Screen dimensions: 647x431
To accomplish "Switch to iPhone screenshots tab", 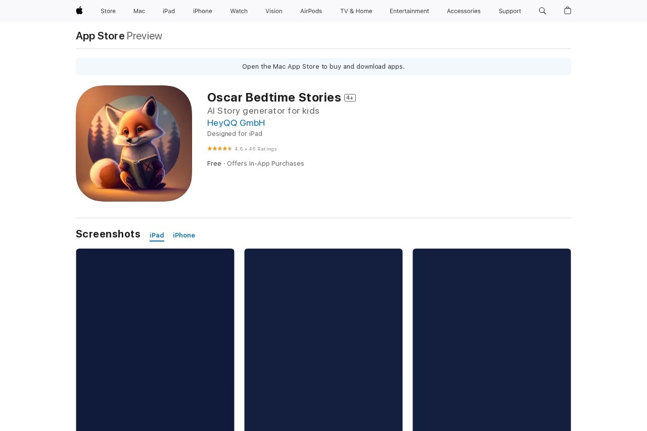I will pyautogui.click(x=184, y=235).
